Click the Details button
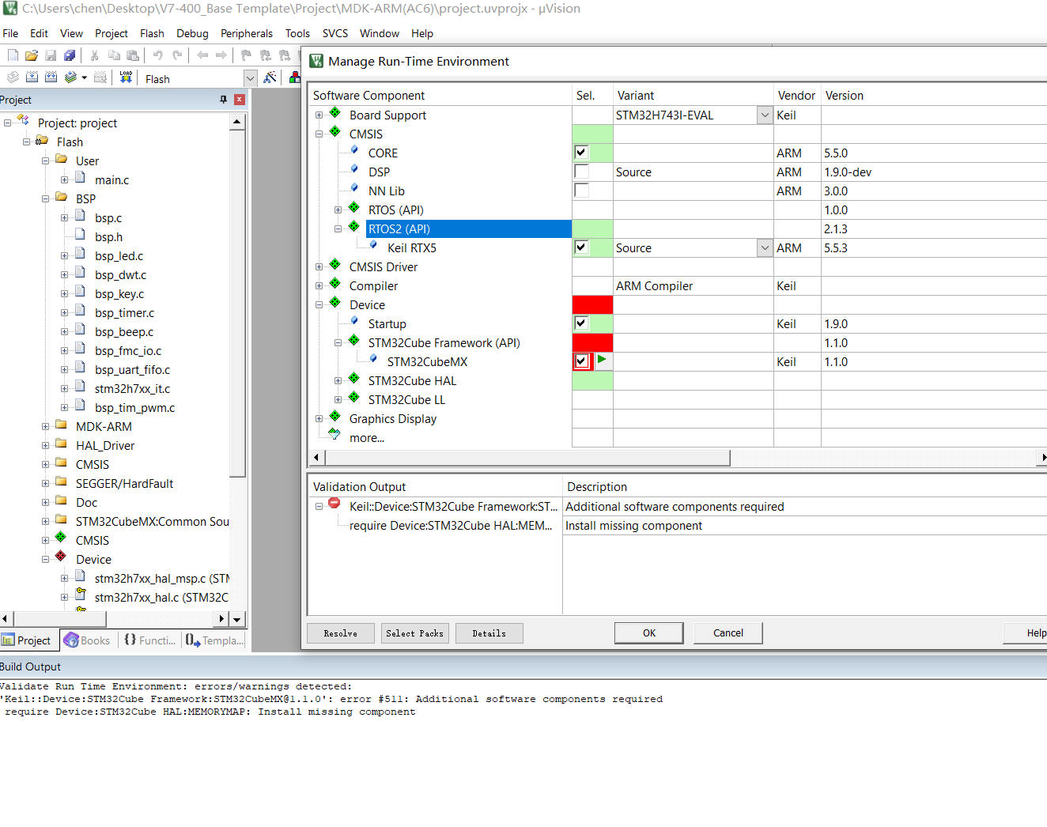 pyautogui.click(x=489, y=633)
